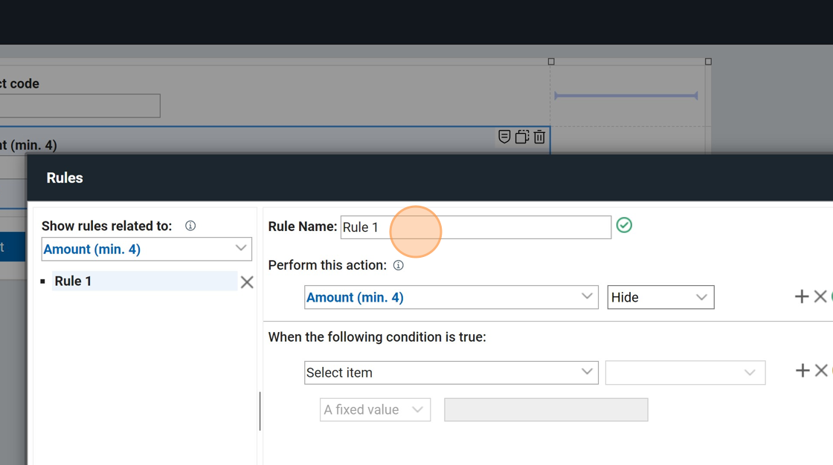This screenshot has height=465, width=833.
Task: Expand the Hide action type dropdown
Action: [660, 297]
